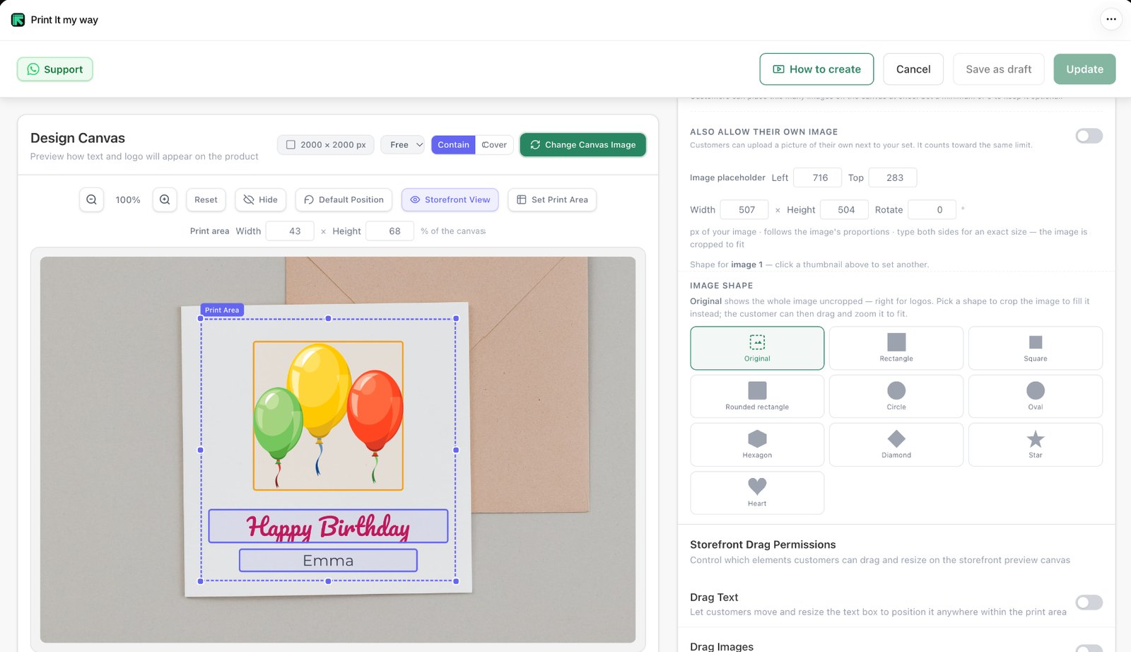Select the Star image shape
Screen dimensions: 1131x652
pyautogui.click(x=1036, y=444)
